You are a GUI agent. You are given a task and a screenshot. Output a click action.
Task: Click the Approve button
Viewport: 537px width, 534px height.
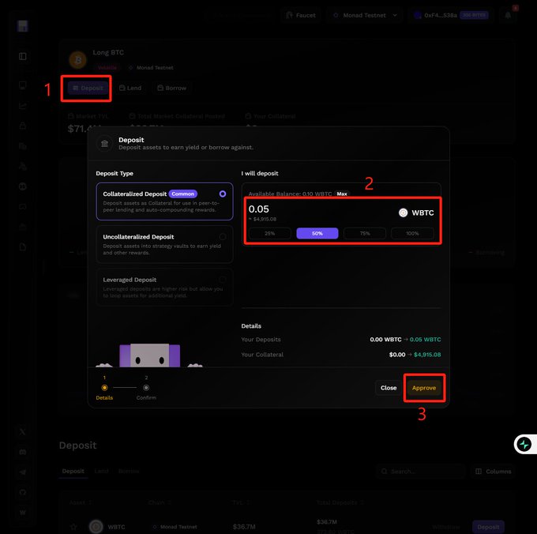tap(424, 388)
